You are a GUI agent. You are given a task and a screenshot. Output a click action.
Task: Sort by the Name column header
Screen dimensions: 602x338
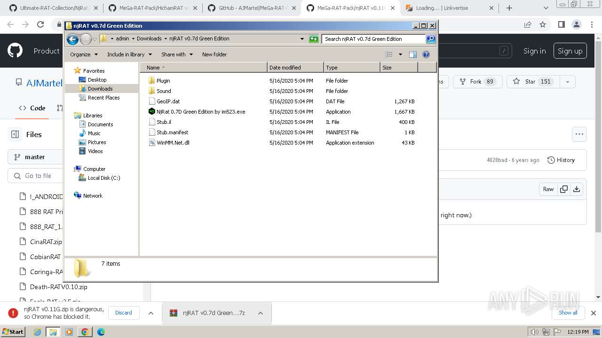pyautogui.click(x=204, y=68)
